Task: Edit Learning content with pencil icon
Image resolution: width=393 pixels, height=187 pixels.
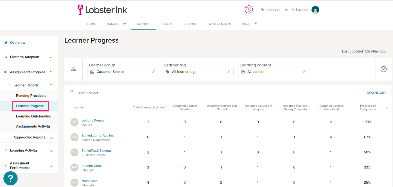Action: click(x=304, y=72)
